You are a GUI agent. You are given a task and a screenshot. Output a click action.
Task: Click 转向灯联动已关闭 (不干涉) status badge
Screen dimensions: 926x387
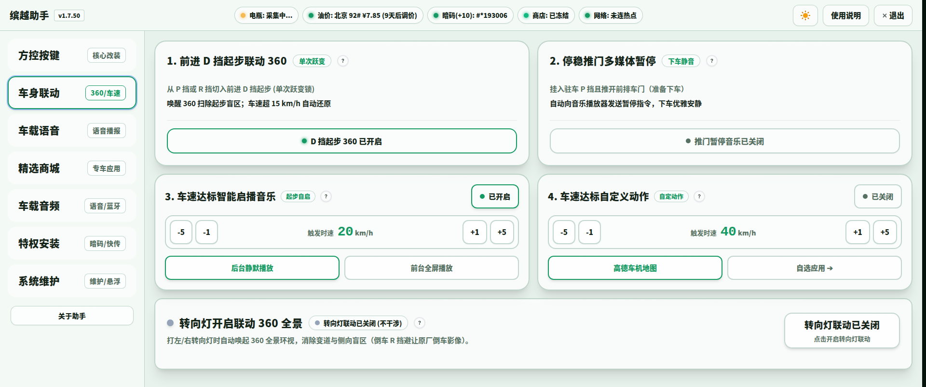358,323
